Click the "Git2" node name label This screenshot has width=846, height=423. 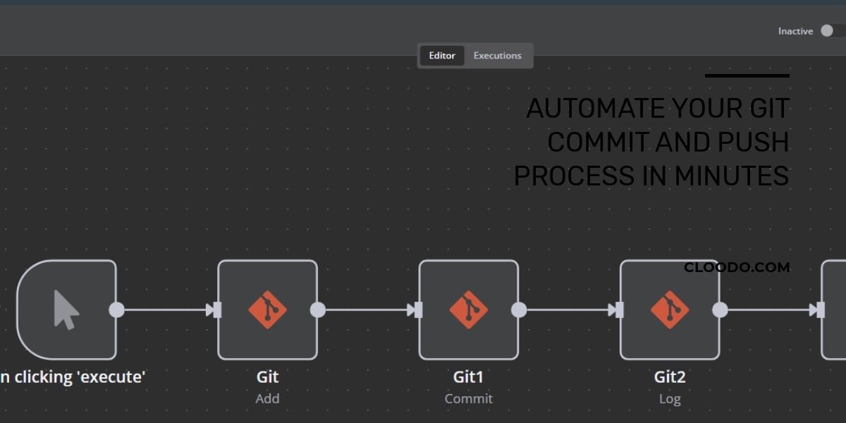coord(670,377)
